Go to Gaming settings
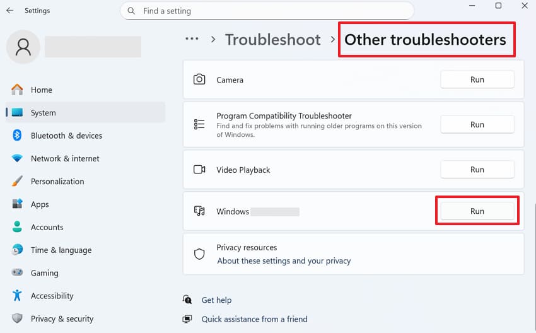 click(86, 273)
